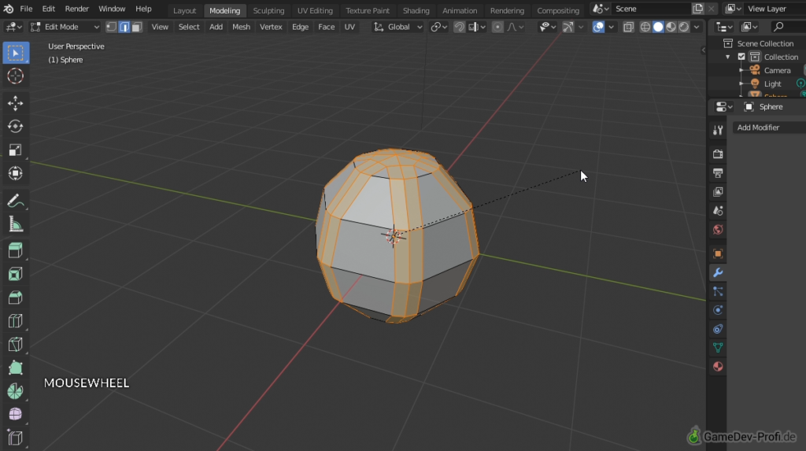This screenshot has height=451, width=806.
Task: Switch to face select mode
Action: point(136,27)
